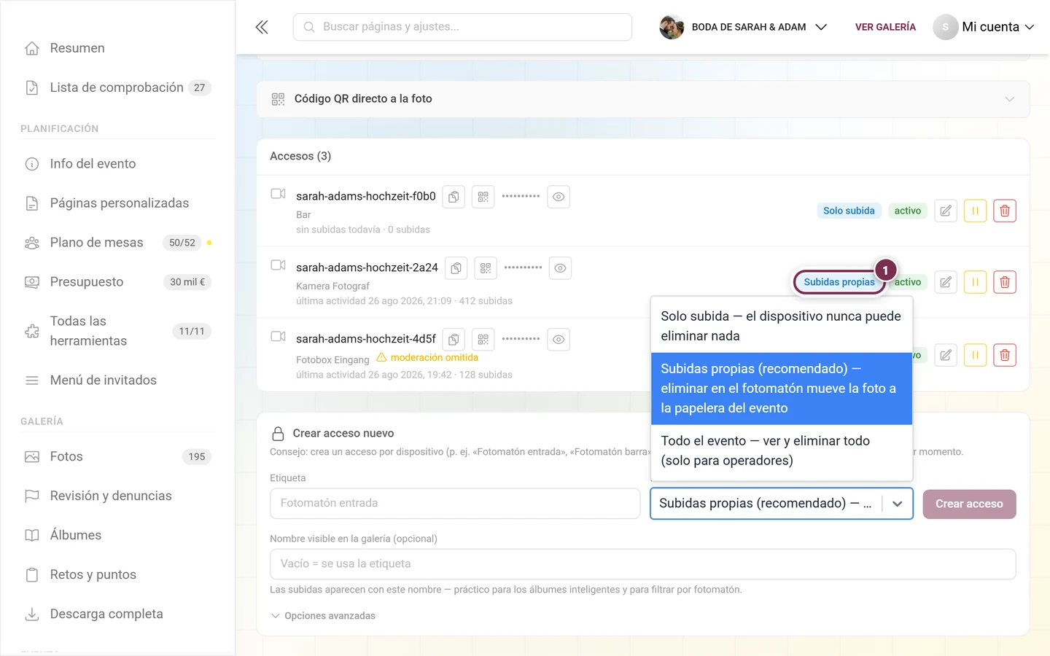Edit the Kamera Fotograf access entry
Image resolution: width=1050 pixels, height=656 pixels.
(946, 282)
